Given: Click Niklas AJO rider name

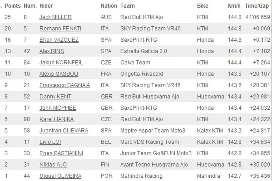Looking at the screenshot, I should click(x=53, y=165).
